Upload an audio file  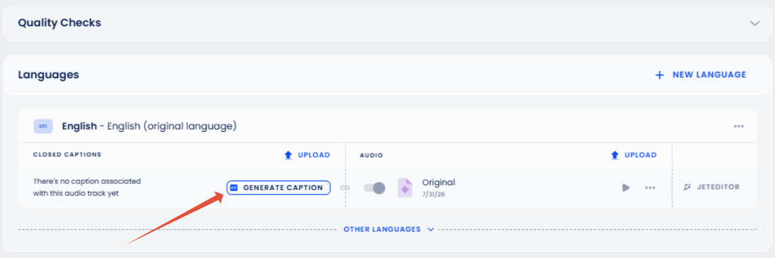[x=634, y=155]
